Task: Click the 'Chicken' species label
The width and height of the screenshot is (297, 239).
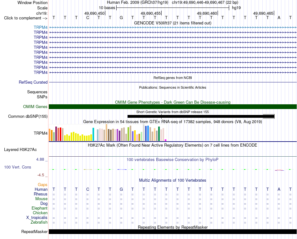Action: point(40,213)
